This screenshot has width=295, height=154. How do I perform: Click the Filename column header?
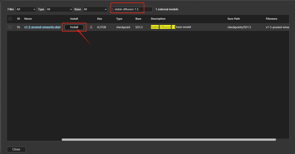[271, 19]
